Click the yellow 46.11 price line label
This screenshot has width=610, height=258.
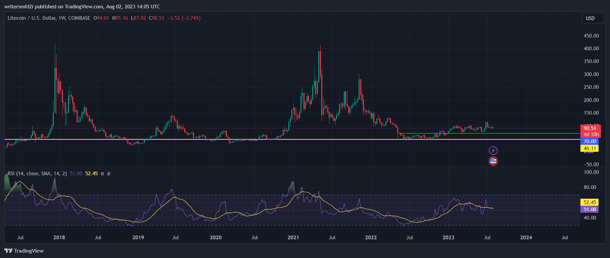coord(590,148)
